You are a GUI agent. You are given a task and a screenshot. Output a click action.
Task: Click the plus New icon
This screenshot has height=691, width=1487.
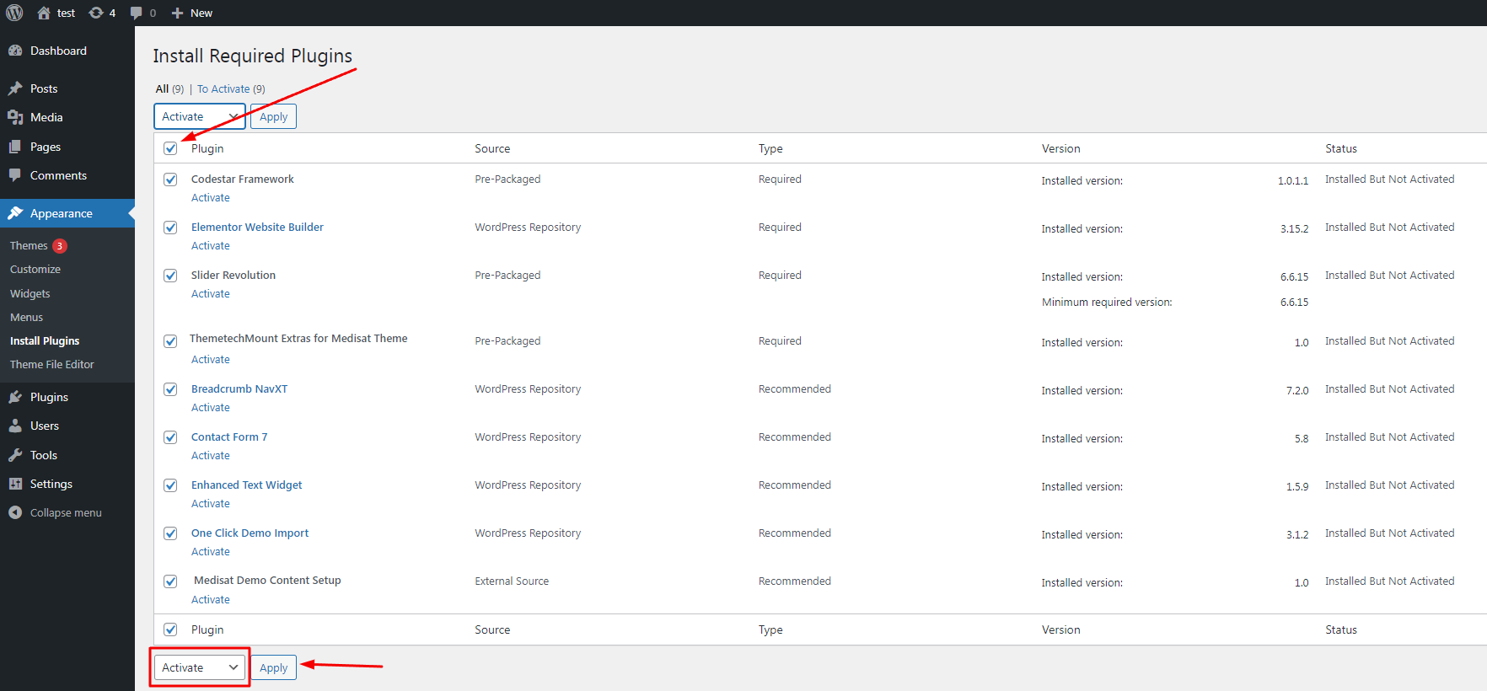pyautogui.click(x=177, y=13)
